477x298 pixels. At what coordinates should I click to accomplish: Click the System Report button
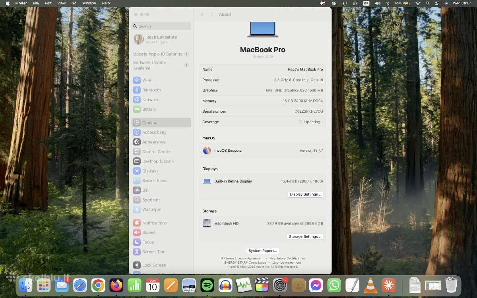point(263,251)
